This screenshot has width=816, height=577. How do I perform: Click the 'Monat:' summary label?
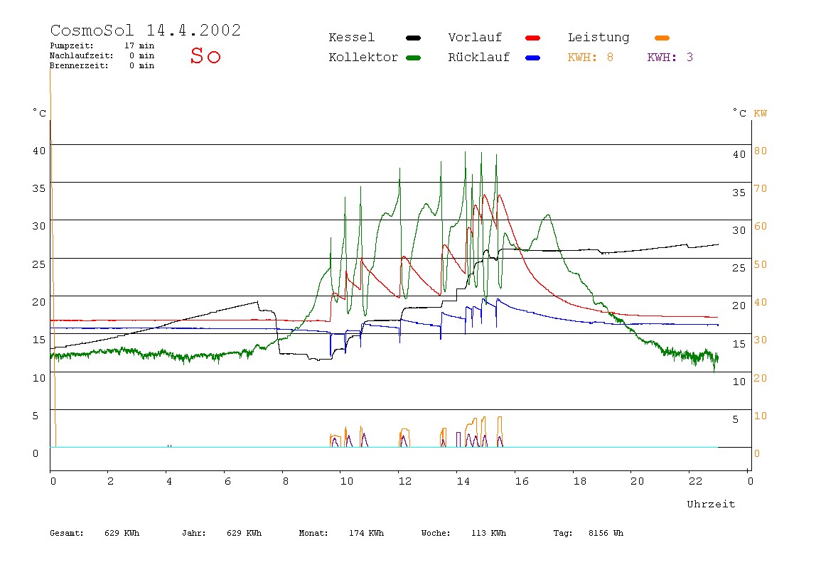pos(313,533)
